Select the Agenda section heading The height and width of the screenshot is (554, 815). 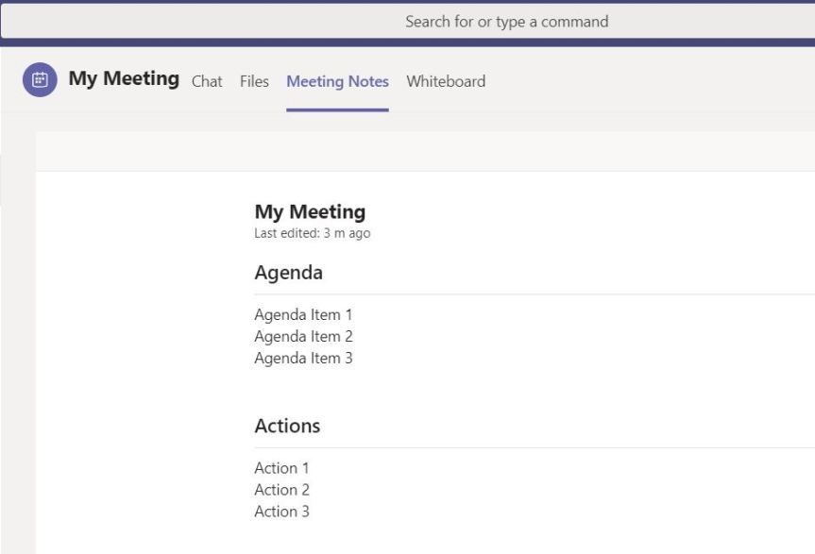pyautogui.click(x=288, y=273)
